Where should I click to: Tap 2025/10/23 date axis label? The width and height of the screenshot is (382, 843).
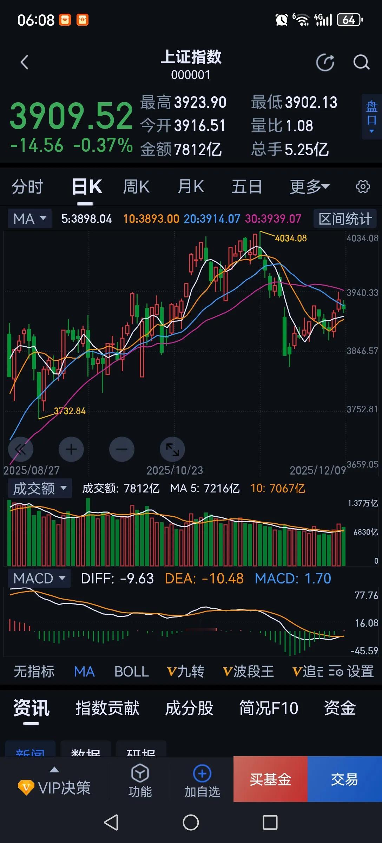174,470
